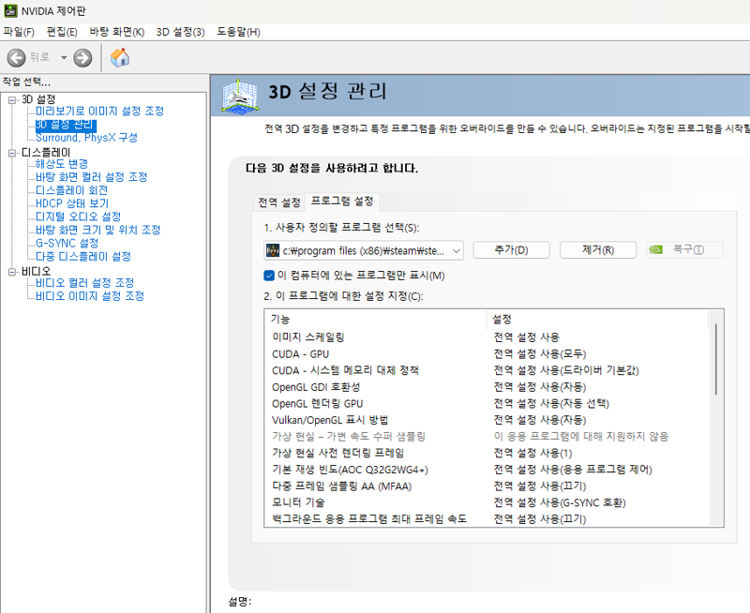Screen dimensions: 750x613
Task: Open 비디오 이미지 설정 조정 page
Action: [x=90, y=296]
